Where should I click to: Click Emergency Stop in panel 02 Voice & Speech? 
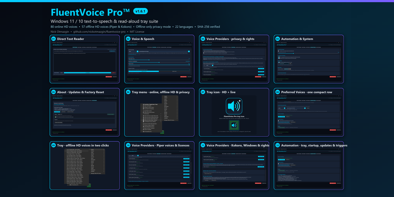(x=183, y=77)
